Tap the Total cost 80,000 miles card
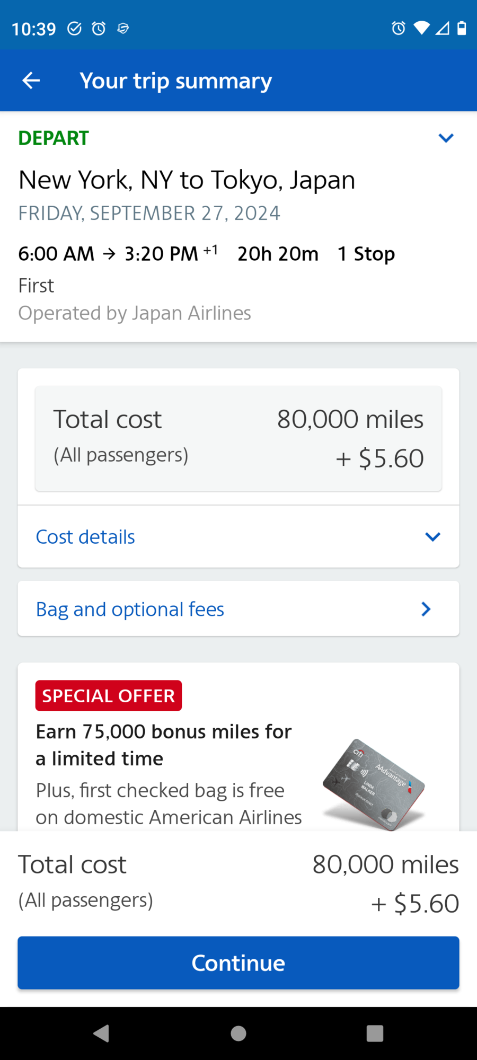477x1060 pixels. pos(238,438)
